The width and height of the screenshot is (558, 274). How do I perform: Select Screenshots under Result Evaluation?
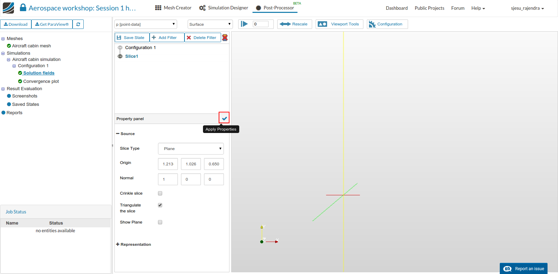pyautogui.click(x=25, y=96)
